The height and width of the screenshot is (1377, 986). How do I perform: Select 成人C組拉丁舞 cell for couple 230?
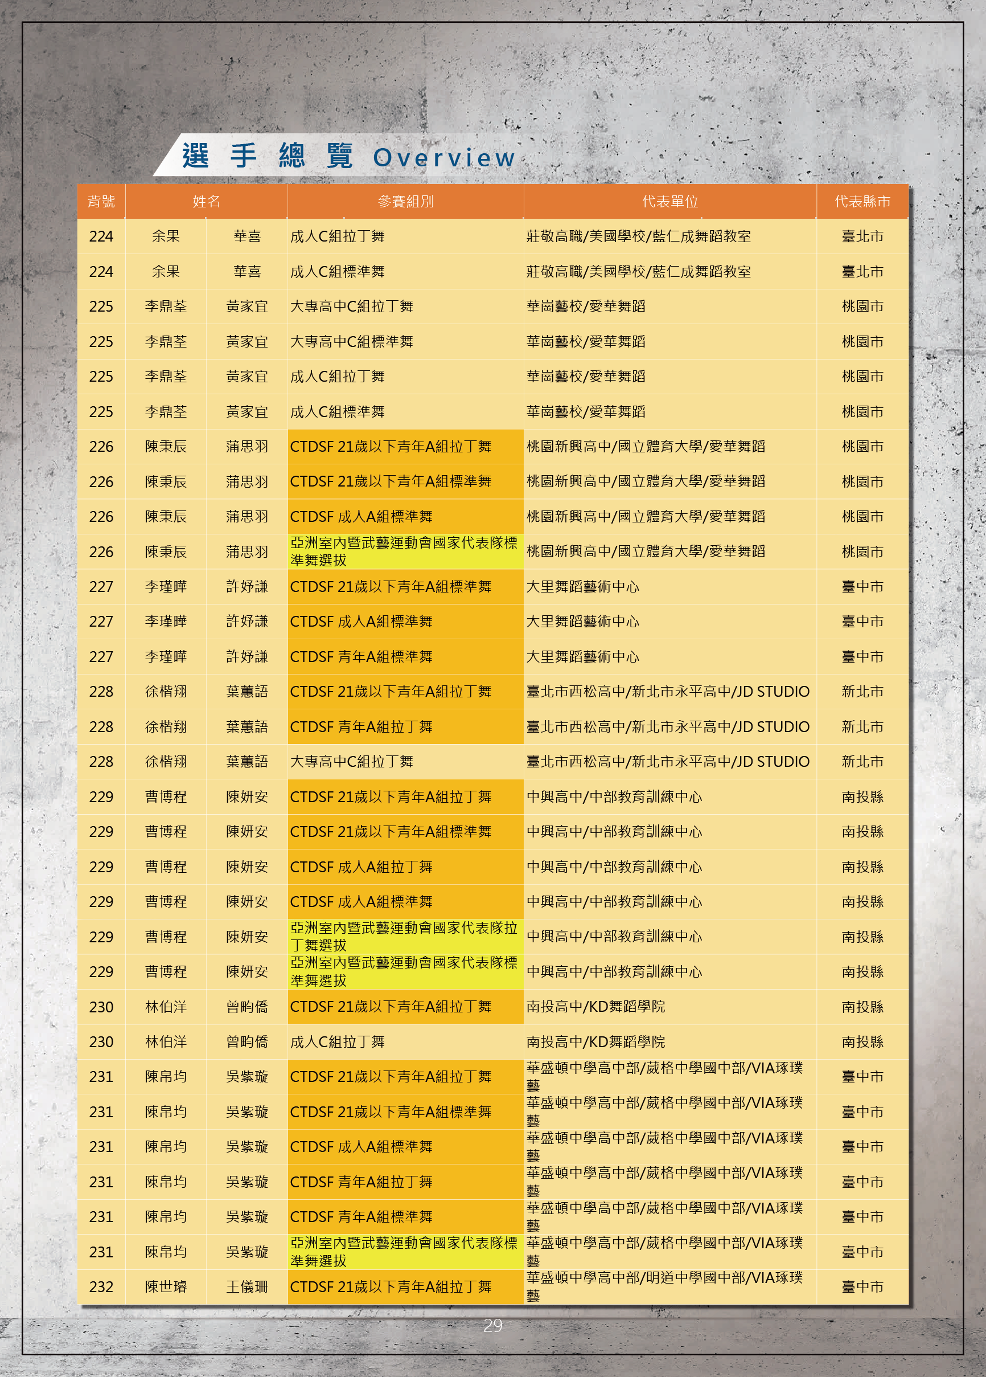[x=405, y=1042]
